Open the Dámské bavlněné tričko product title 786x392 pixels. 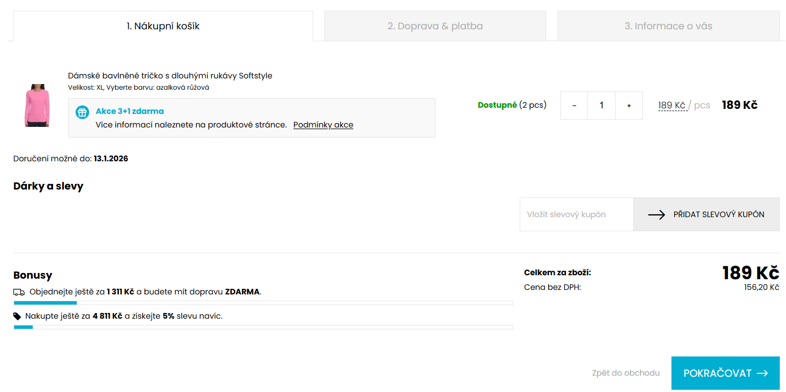pos(170,76)
